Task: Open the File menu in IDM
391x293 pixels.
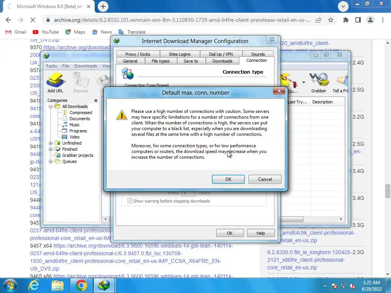Action: tap(66, 66)
